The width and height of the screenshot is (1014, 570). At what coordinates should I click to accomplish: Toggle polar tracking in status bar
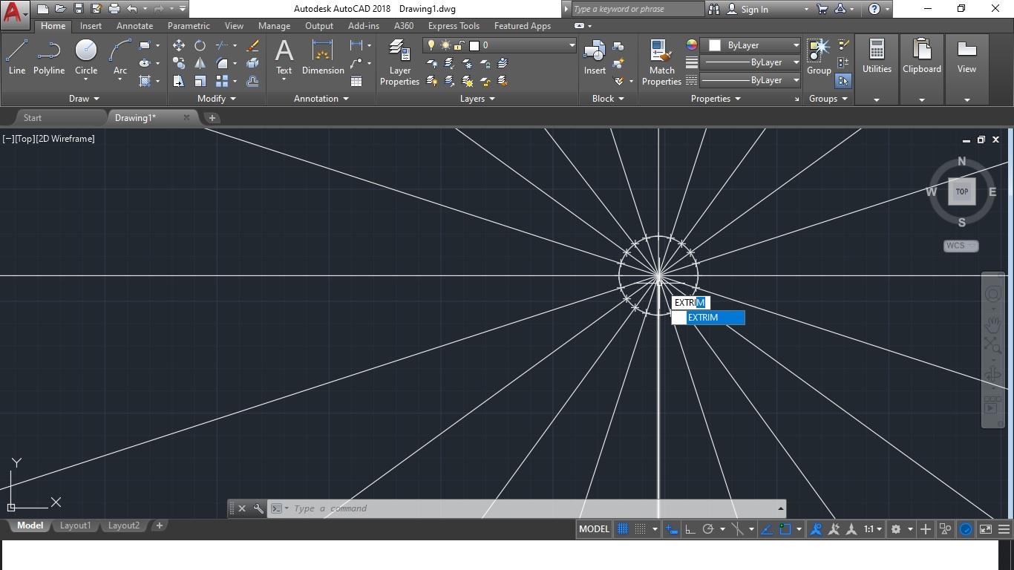coord(708,529)
